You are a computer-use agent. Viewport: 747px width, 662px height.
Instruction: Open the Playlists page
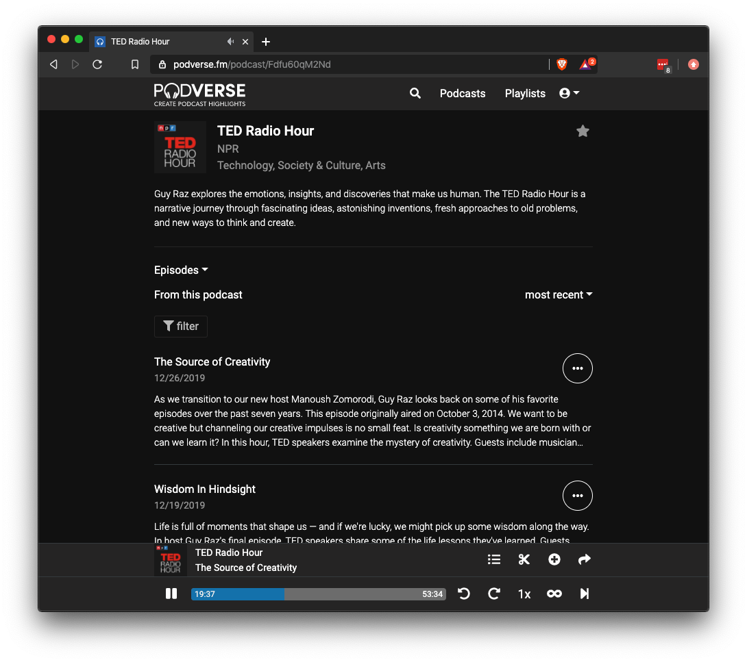(x=525, y=93)
